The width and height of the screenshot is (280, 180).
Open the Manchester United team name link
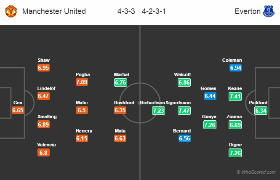(54, 11)
